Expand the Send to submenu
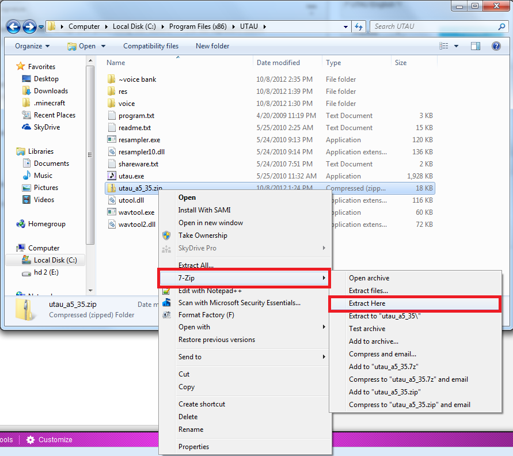Viewport: 513px width, 456px height. [x=244, y=357]
